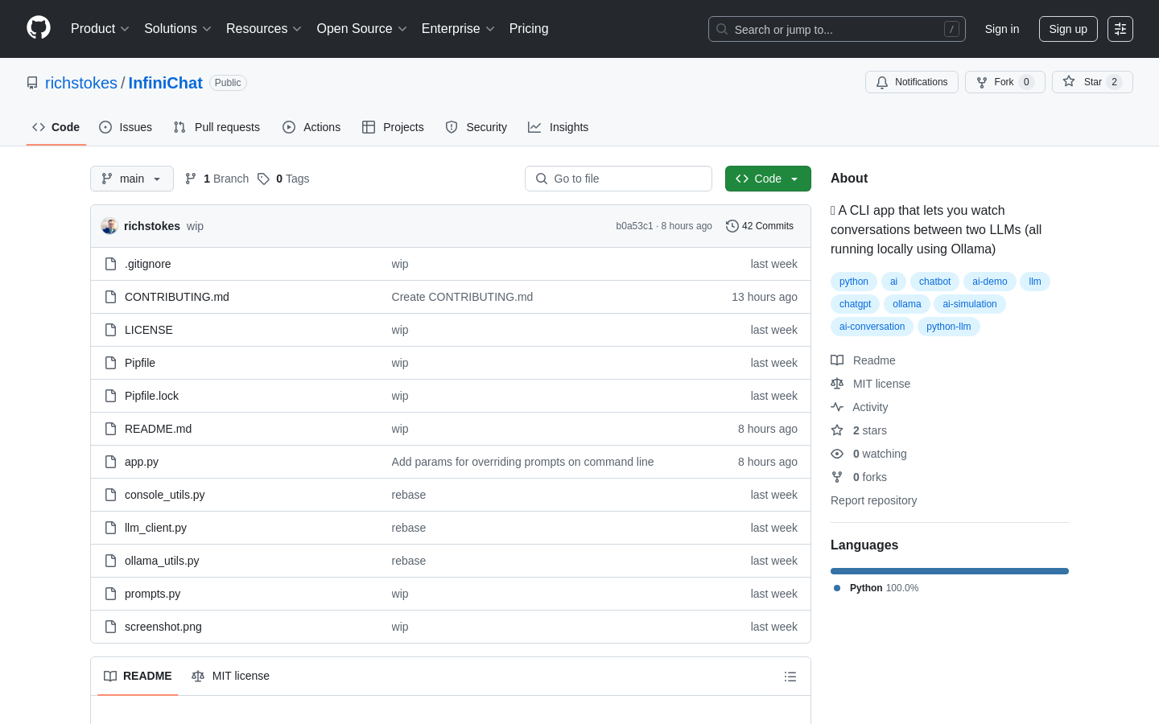Viewport: 1159px width, 724px height.
Task: Select the MIT license tab under README
Action: tap(231, 677)
